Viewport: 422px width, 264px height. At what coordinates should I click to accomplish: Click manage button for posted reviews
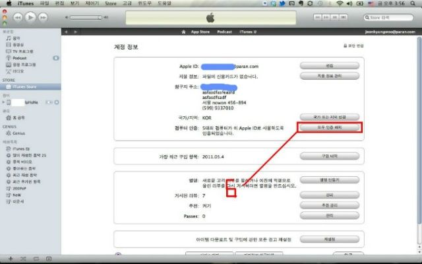[330, 195]
